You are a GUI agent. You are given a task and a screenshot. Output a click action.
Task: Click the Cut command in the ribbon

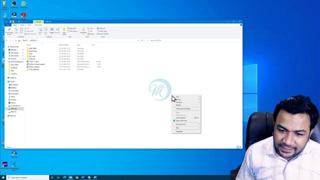tap(27, 28)
